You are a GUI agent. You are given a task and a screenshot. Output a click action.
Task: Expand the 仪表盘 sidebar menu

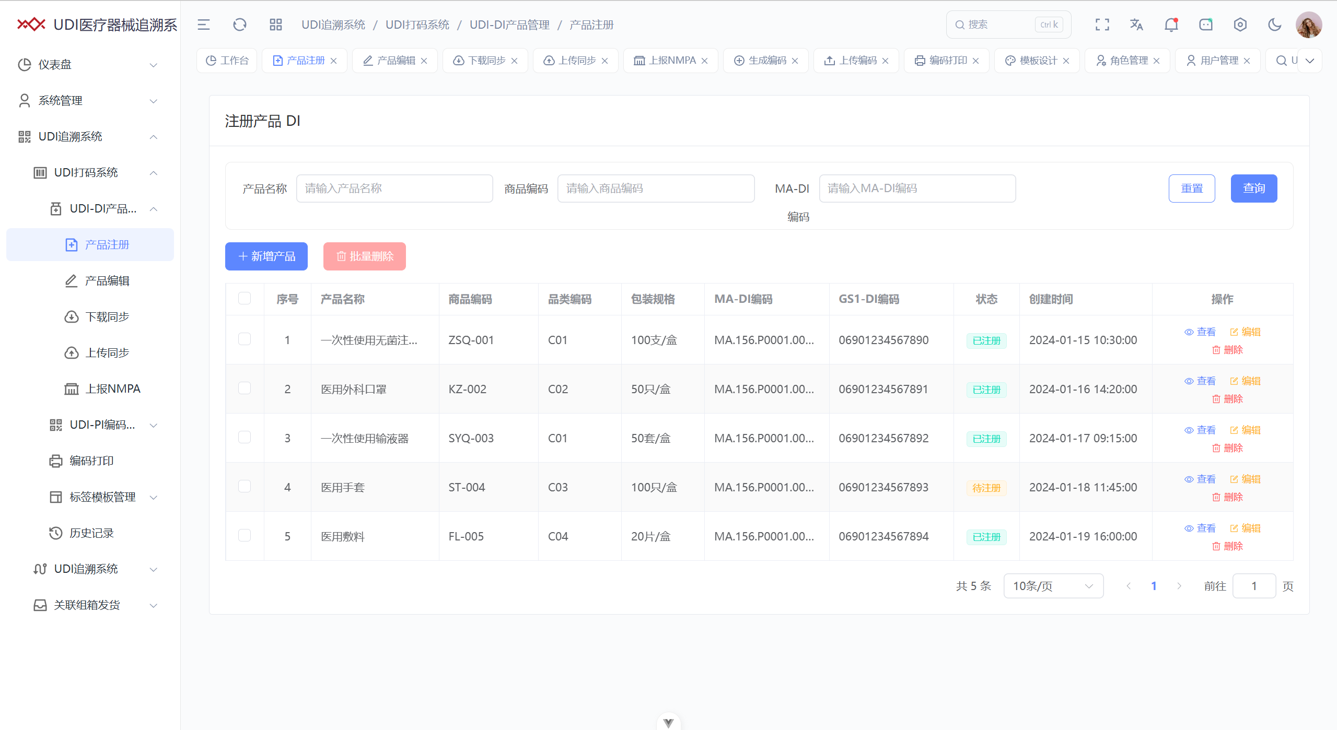point(90,65)
